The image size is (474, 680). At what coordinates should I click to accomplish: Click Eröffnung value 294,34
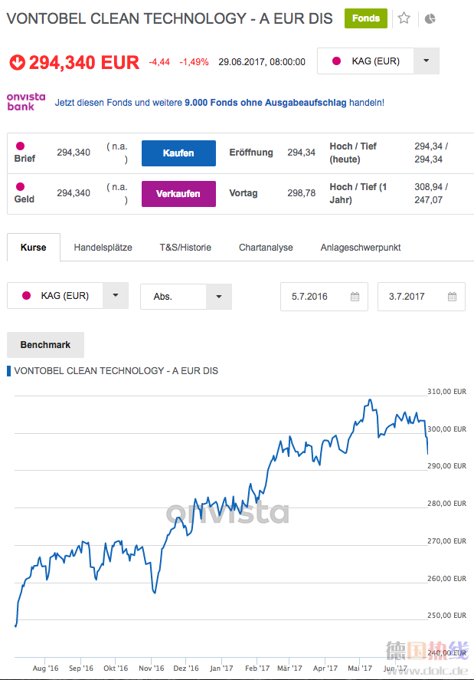coord(302,153)
